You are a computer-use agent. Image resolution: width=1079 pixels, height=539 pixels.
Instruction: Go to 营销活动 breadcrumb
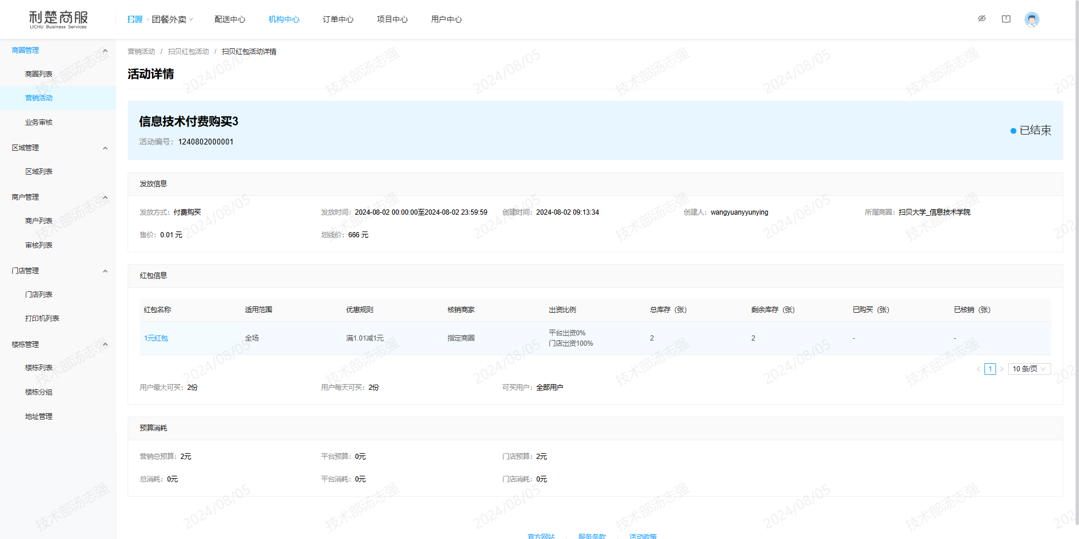pos(141,52)
